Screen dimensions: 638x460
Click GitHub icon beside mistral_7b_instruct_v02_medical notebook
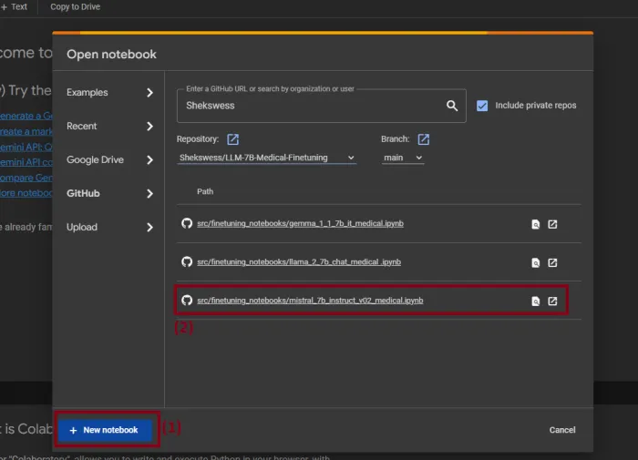coord(187,301)
